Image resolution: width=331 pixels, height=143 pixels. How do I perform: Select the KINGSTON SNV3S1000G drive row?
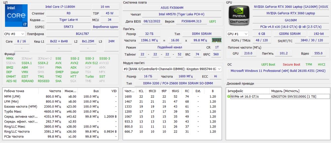(278, 96)
